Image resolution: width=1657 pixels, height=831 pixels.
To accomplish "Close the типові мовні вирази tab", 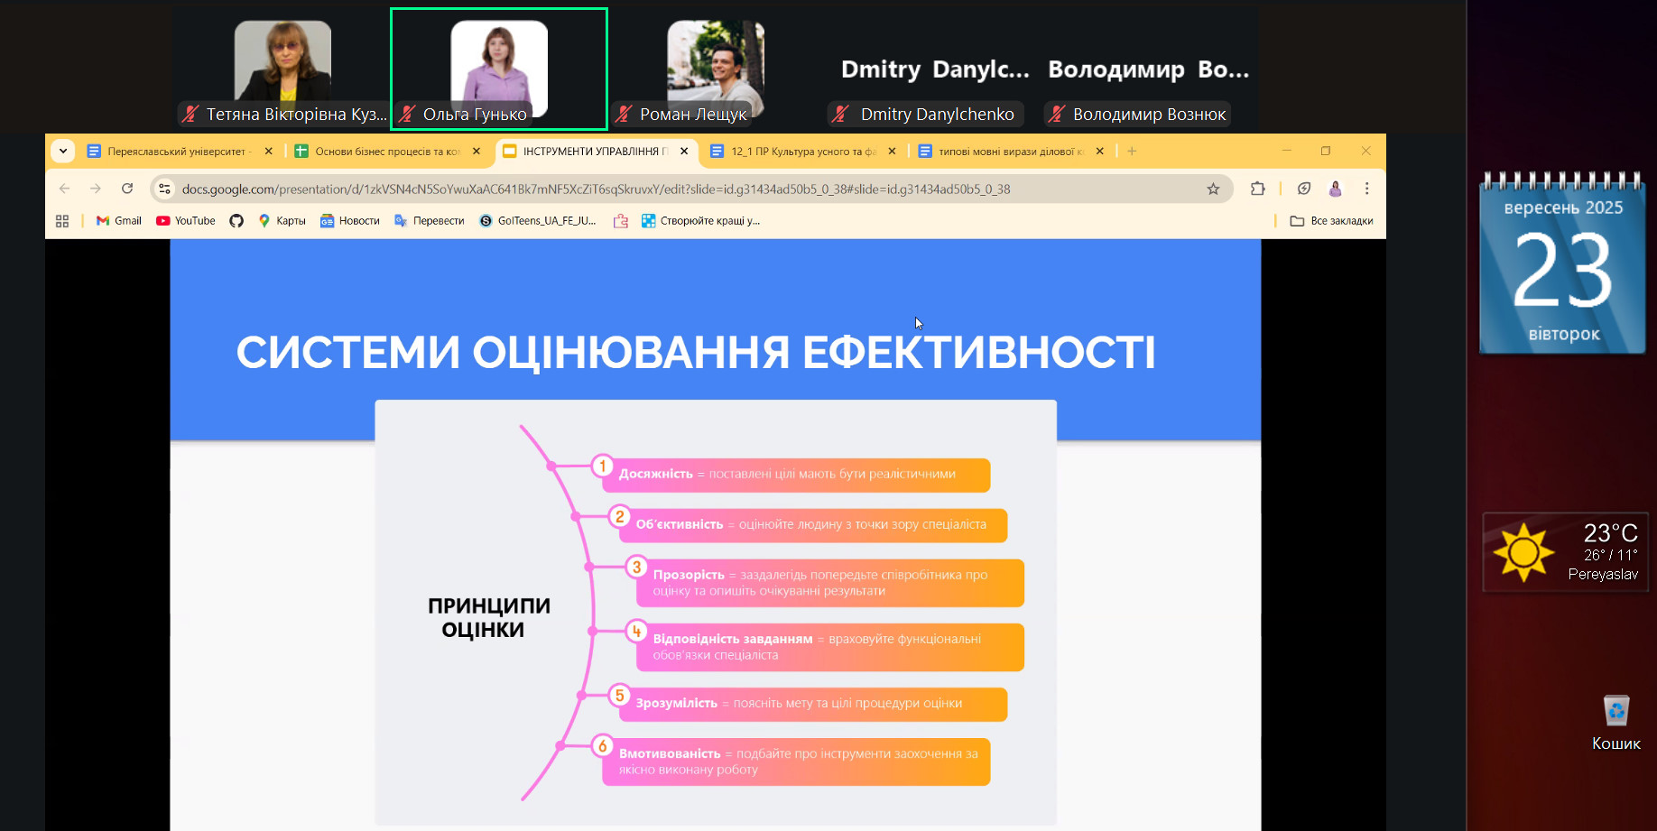I will click(x=1099, y=152).
